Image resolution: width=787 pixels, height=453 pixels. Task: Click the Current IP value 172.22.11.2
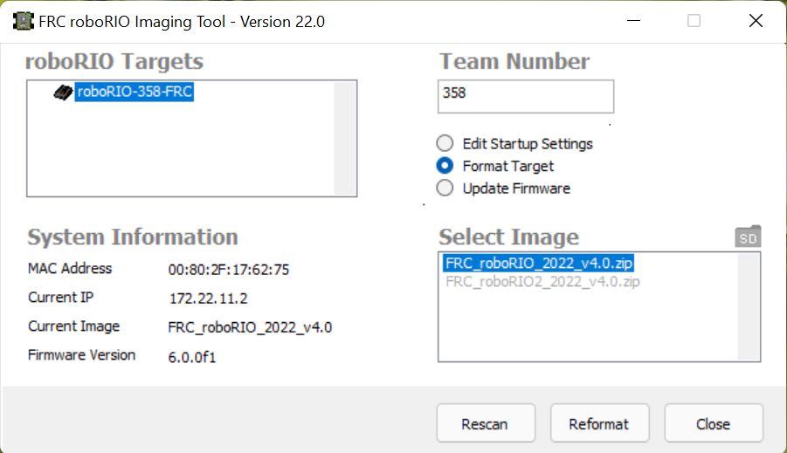click(208, 299)
